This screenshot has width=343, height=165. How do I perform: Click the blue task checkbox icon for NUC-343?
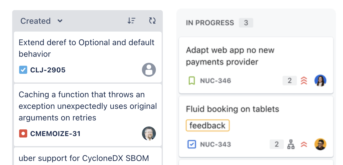[191, 144]
